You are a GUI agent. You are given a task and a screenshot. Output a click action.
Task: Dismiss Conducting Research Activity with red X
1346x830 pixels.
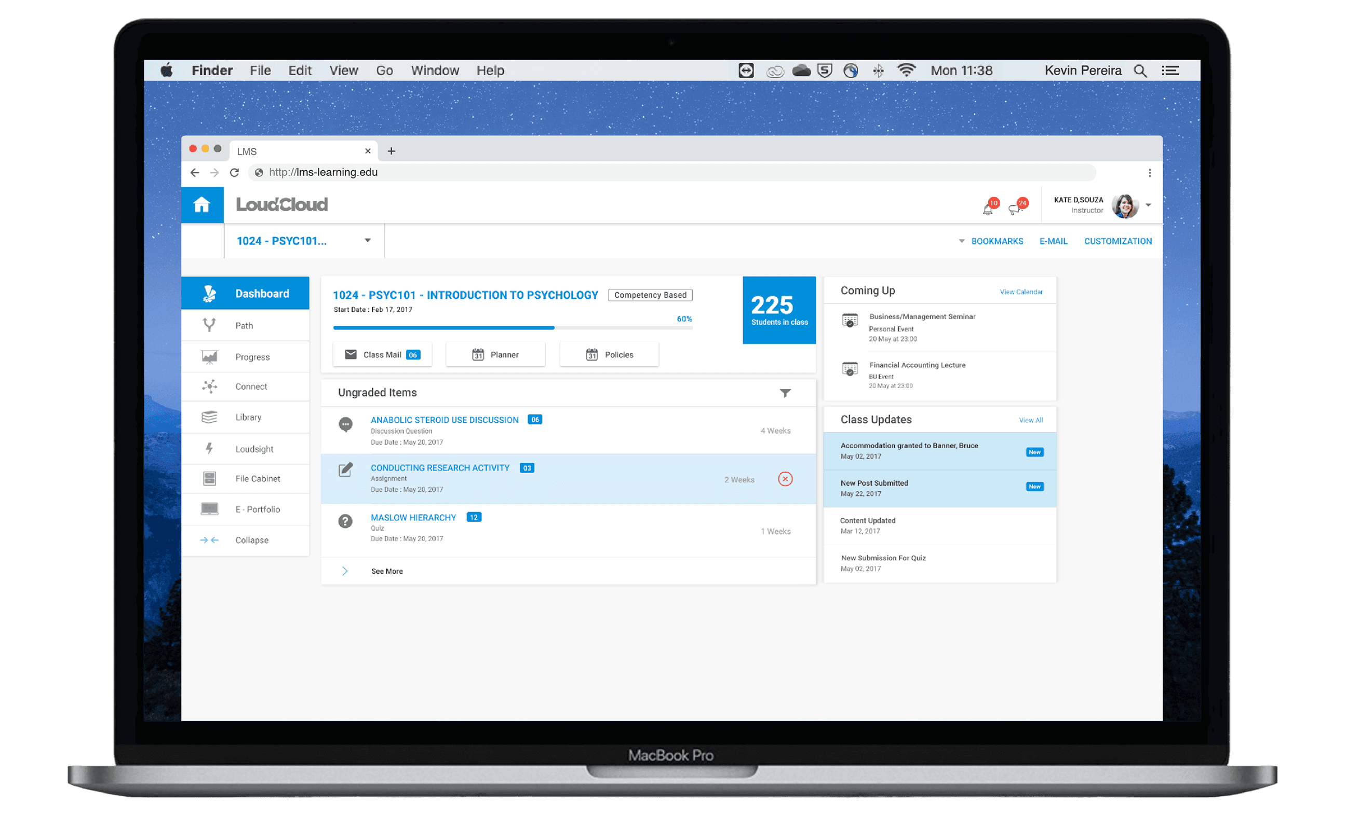[785, 479]
